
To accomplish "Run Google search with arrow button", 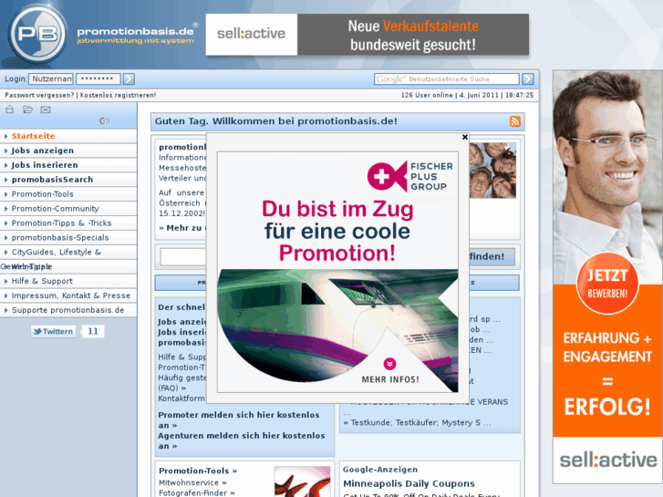I will coord(528,78).
